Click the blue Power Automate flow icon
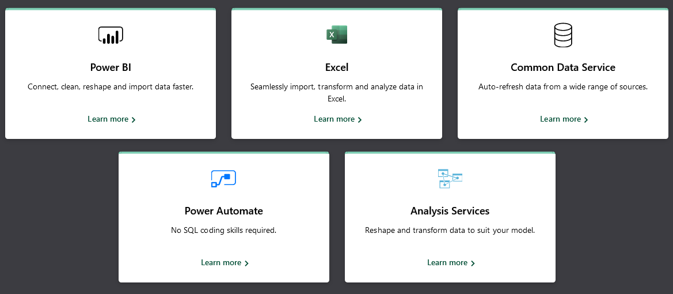This screenshot has width=673, height=294. 223,178
